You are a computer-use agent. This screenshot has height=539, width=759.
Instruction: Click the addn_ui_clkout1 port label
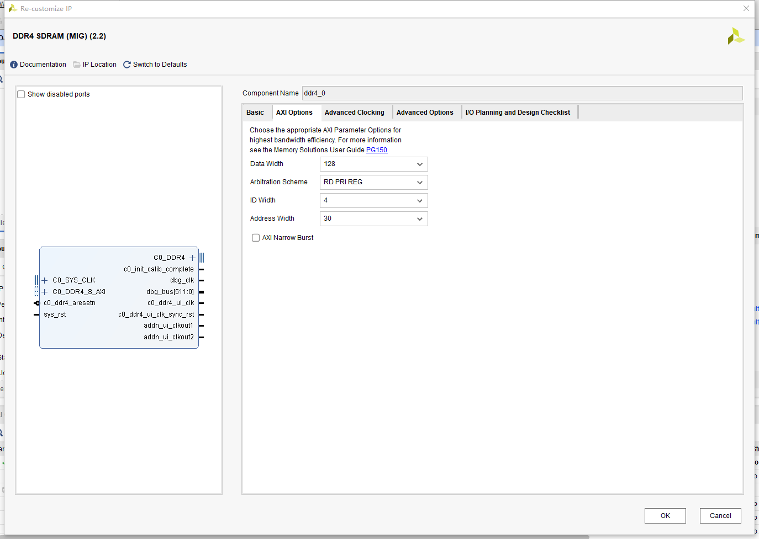168,325
